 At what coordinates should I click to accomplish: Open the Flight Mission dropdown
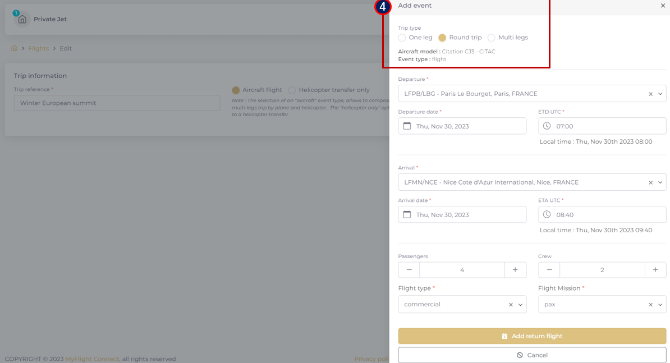point(660,305)
